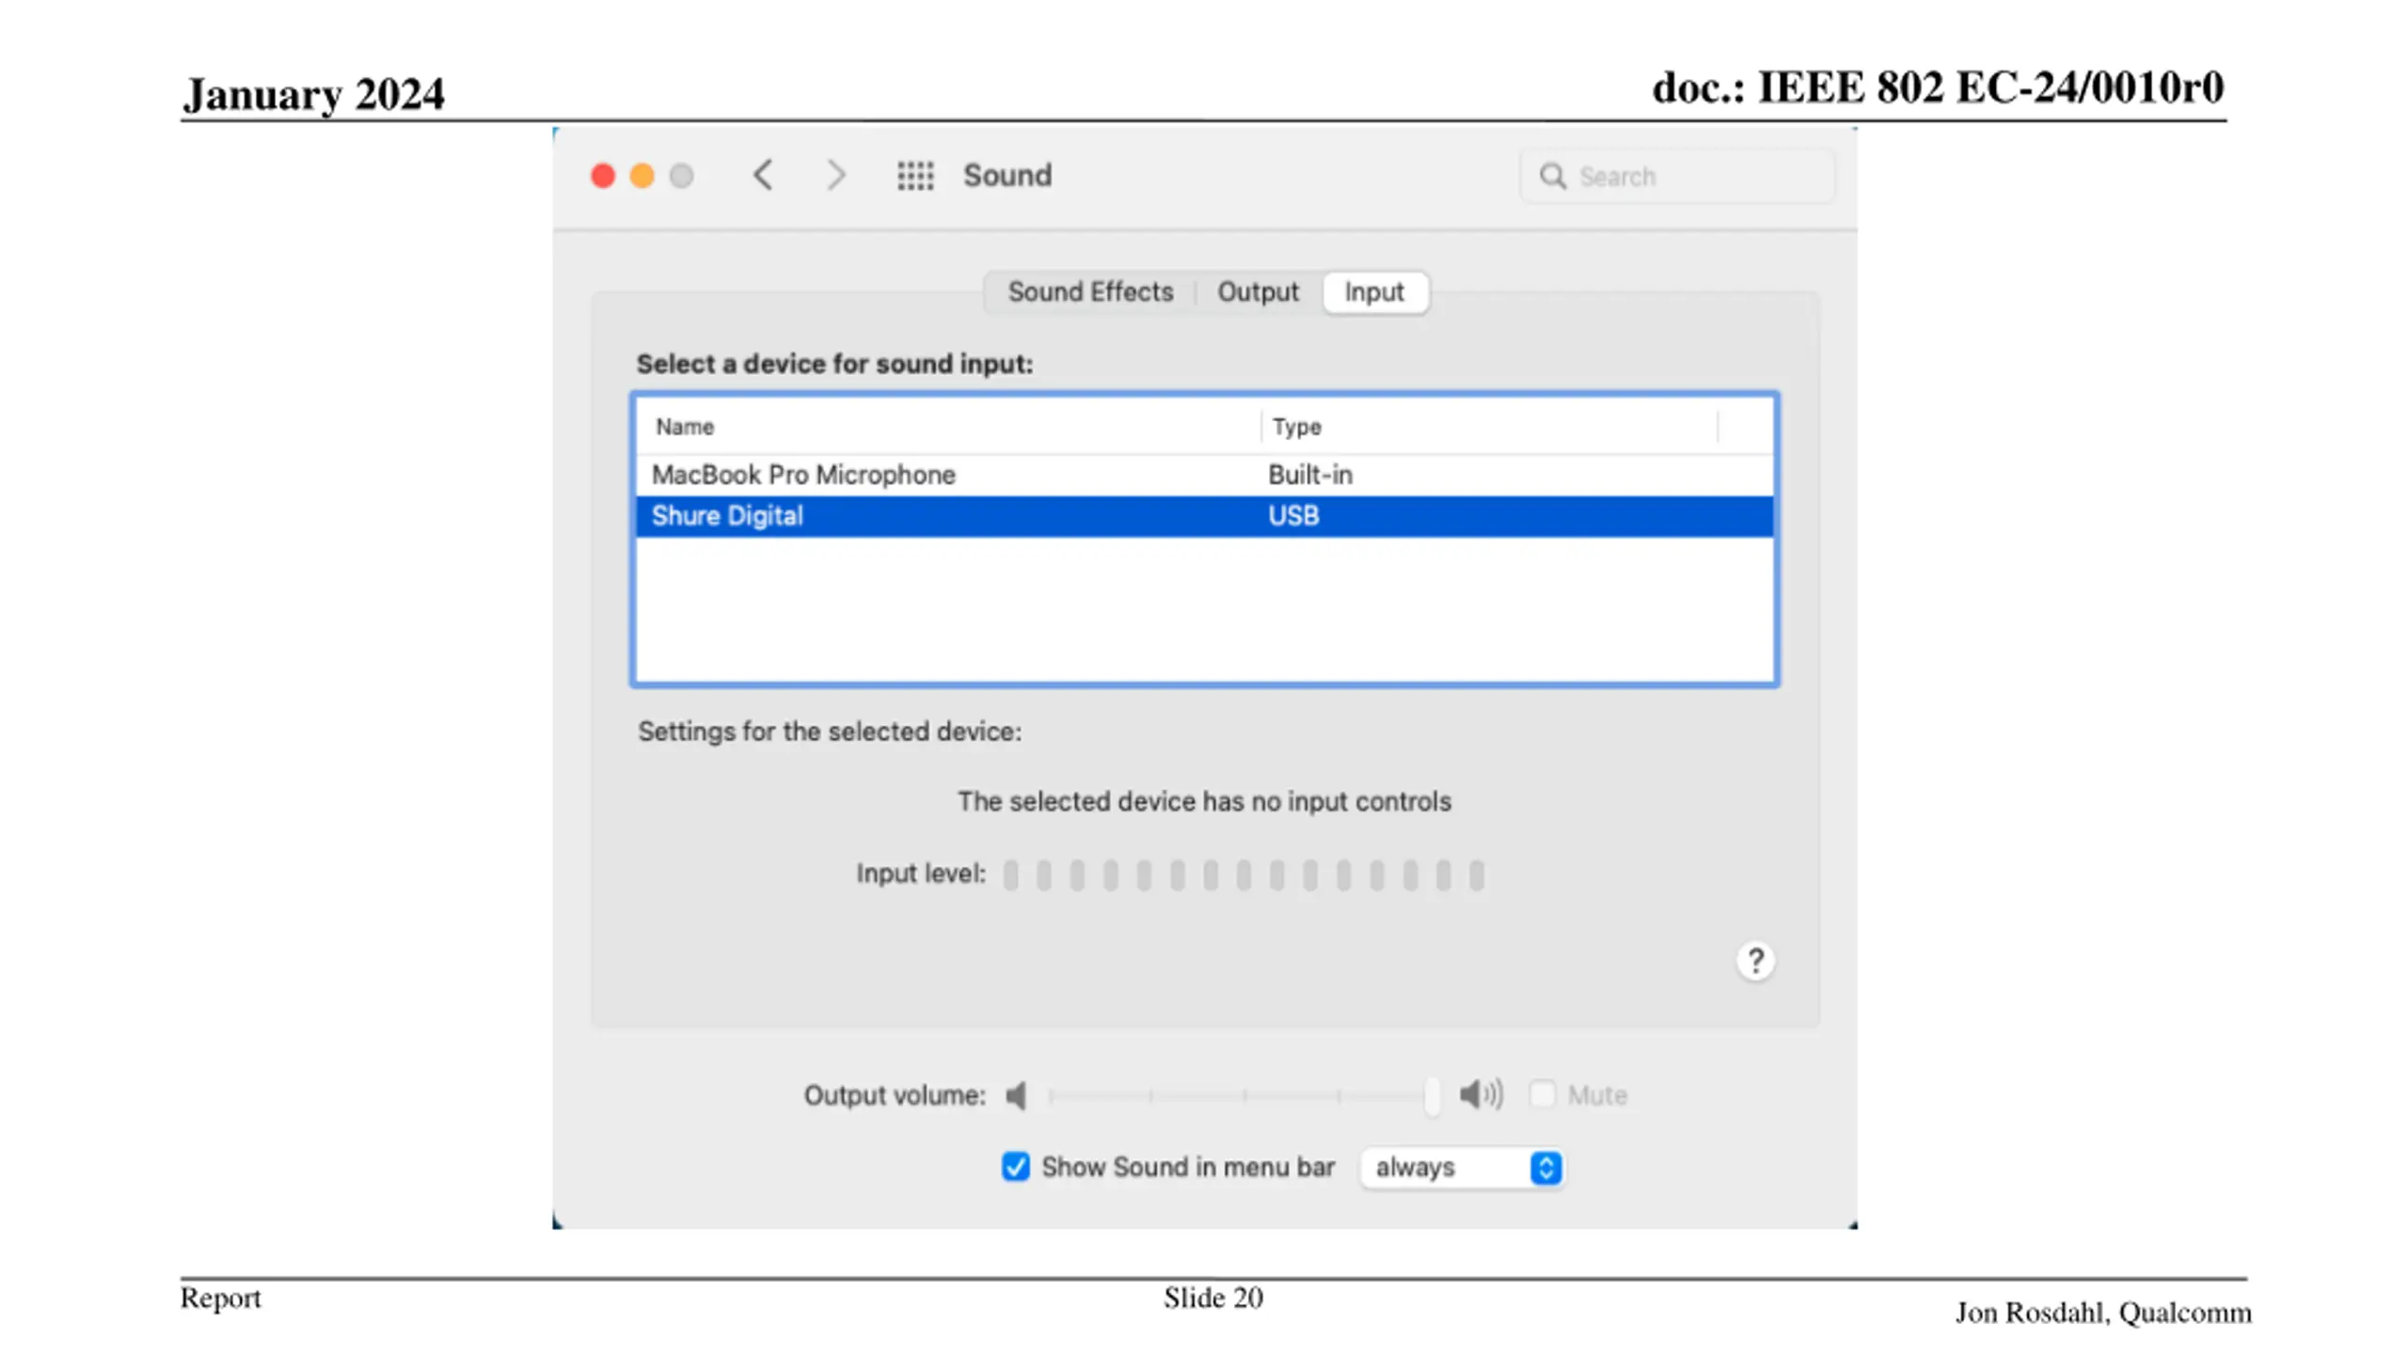Select the Shure Digital device row
The width and height of the screenshot is (2408, 1354).
1204,516
